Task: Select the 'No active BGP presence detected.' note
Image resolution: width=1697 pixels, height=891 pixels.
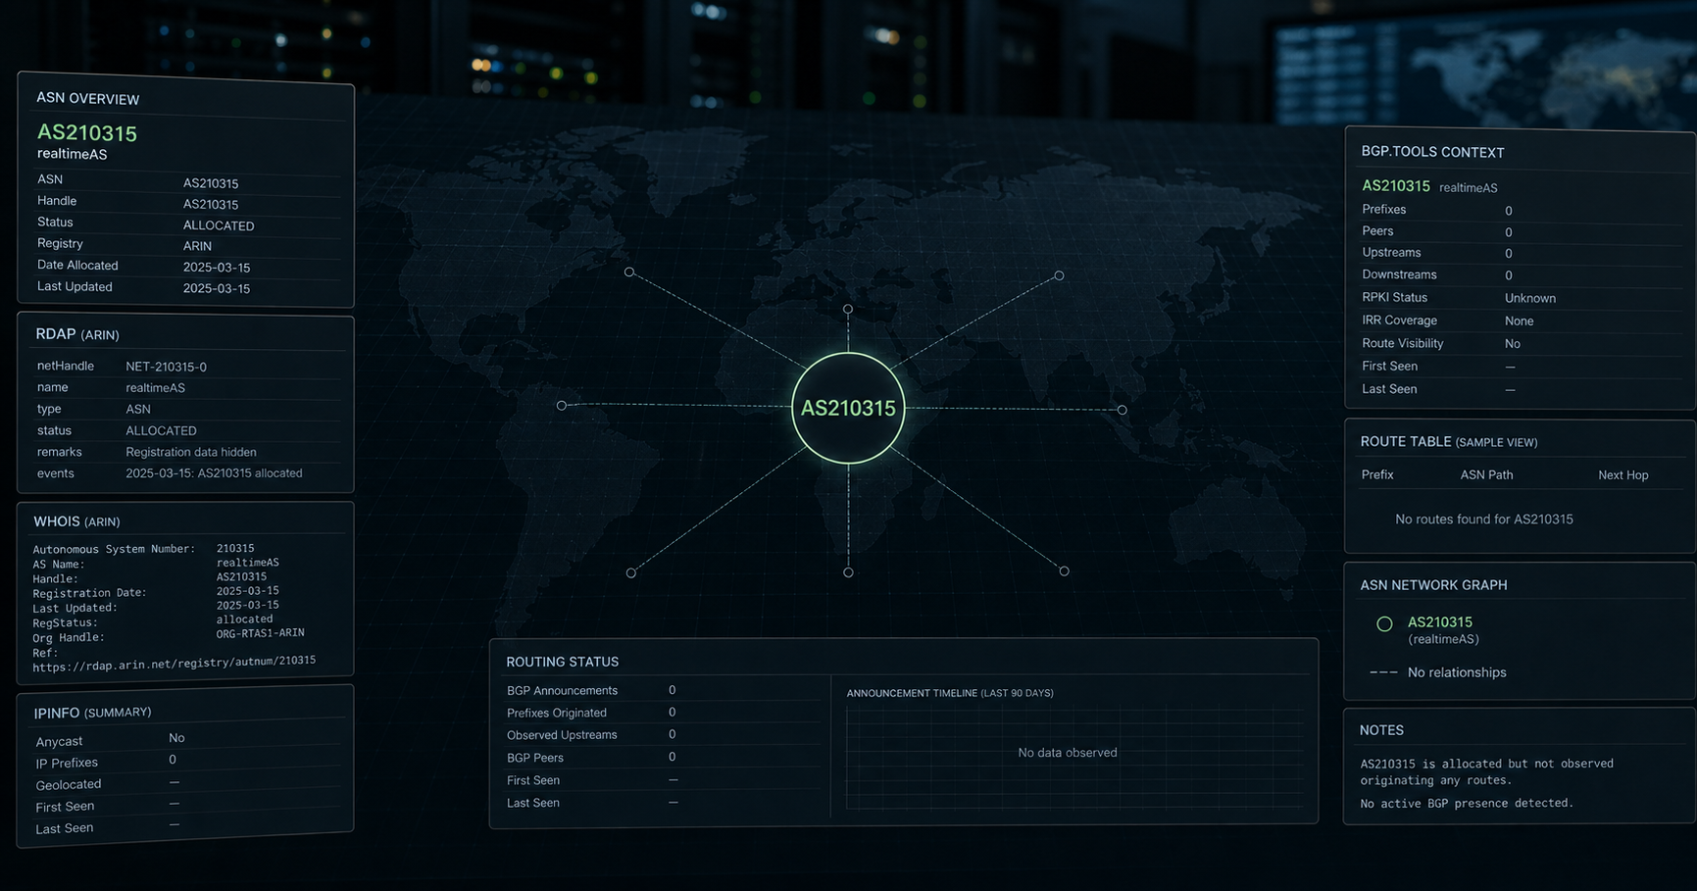Action: coord(1467,804)
